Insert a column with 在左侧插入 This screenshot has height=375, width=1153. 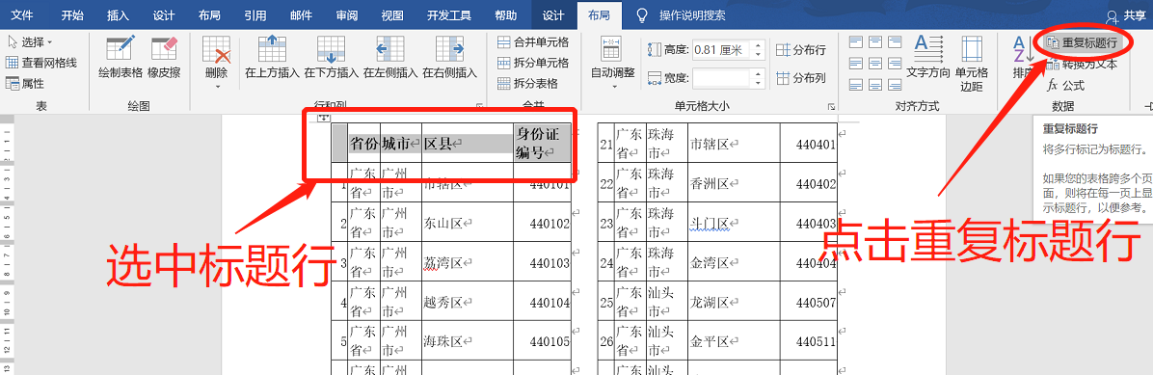(x=389, y=57)
